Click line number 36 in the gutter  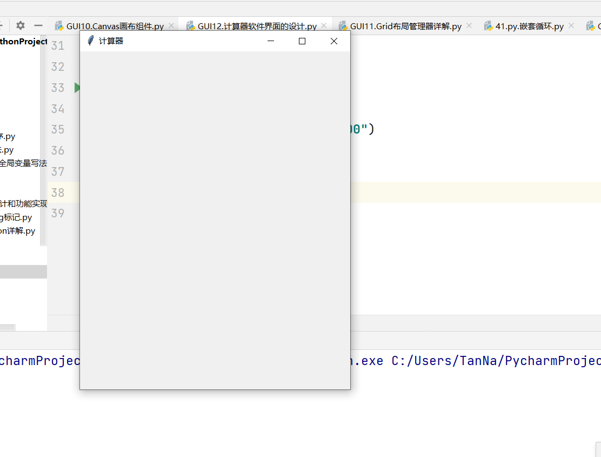pyautogui.click(x=58, y=150)
